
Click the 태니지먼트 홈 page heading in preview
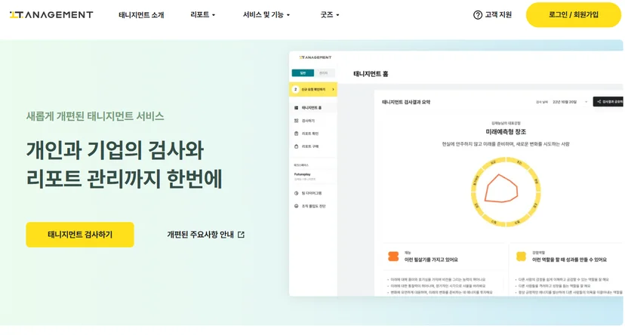371,74
